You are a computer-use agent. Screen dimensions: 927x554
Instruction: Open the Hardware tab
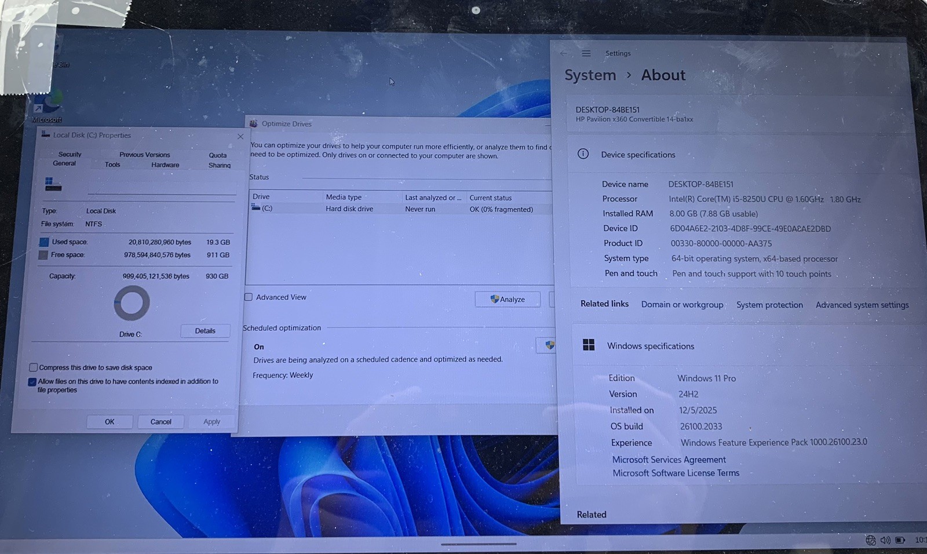pos(165,165)
